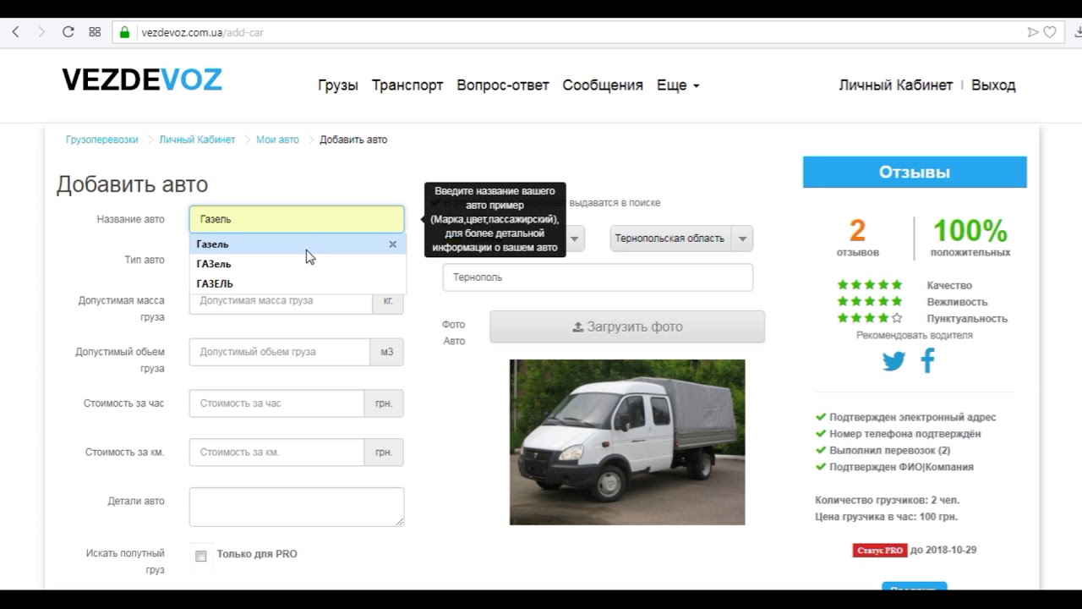
Task: Follow the Грузоперевозки breadcrumb
Action: tap(101, 140)
